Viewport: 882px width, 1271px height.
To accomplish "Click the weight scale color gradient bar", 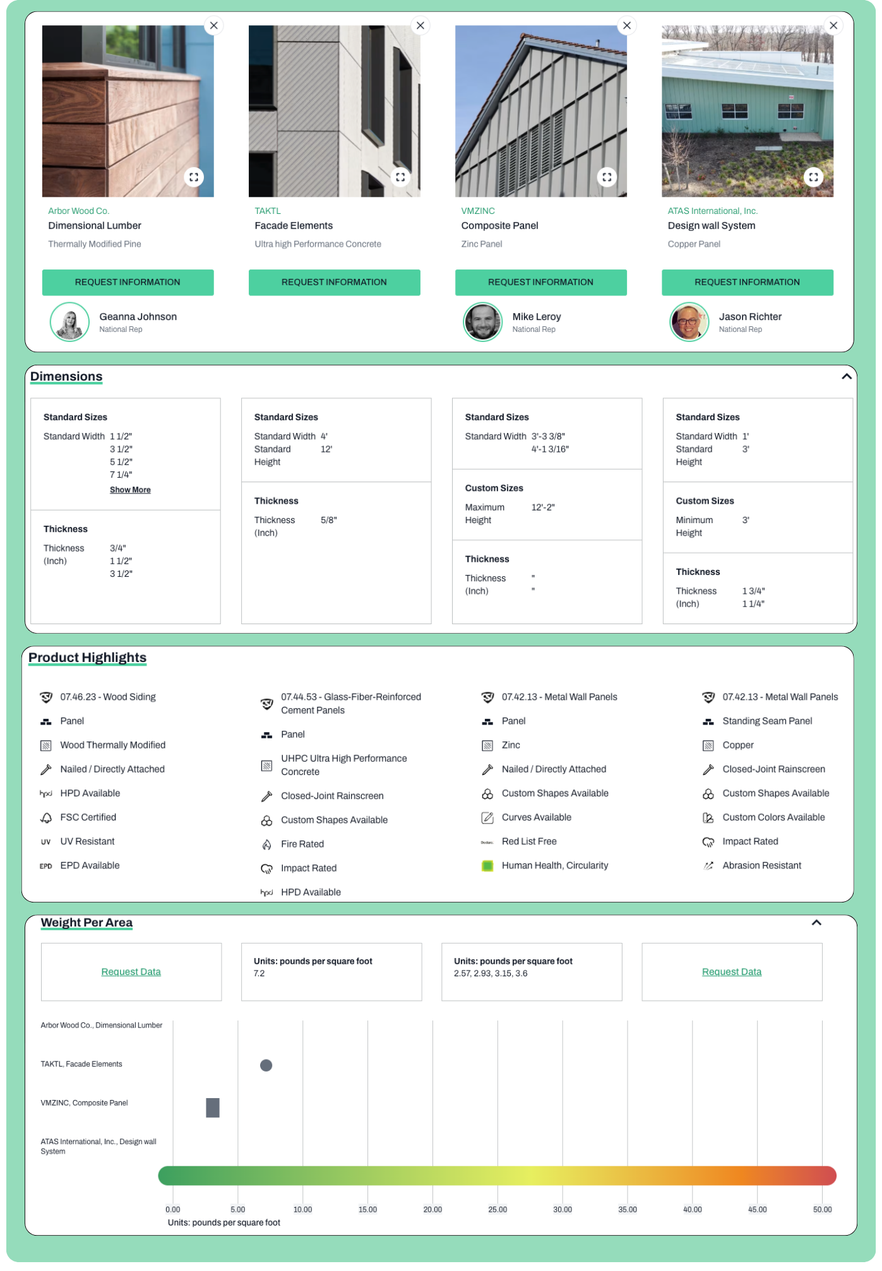I will (x=497, y=1176).
